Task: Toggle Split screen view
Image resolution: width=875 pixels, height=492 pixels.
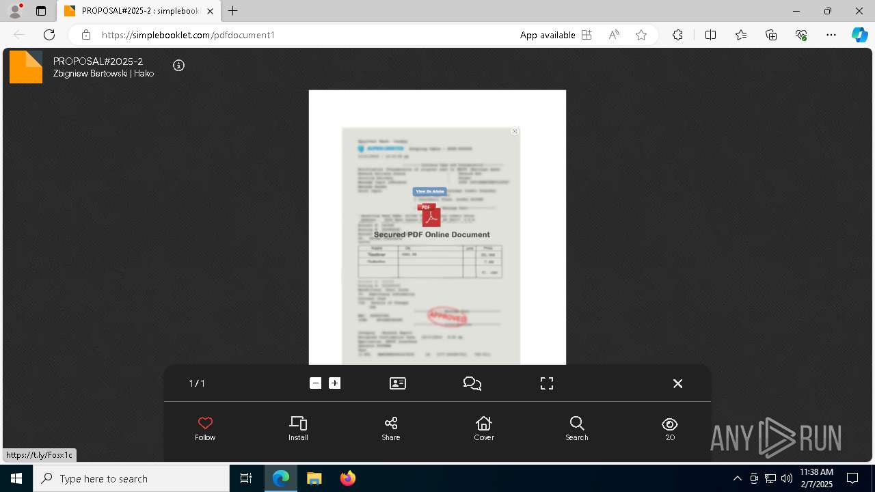Action: [x=710, y=35]
